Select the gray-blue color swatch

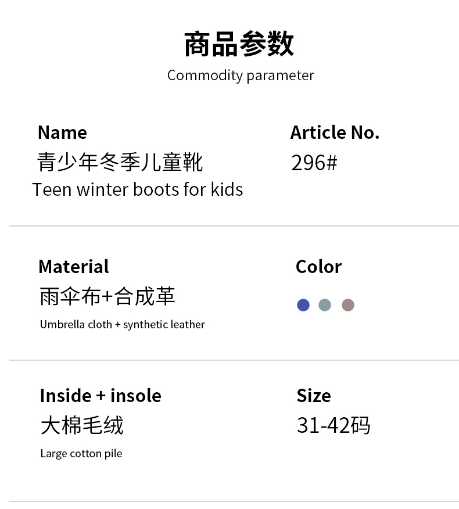pyautogui.click(x=325, y=305)
